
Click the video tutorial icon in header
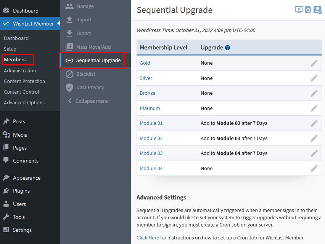coord(299,10)
